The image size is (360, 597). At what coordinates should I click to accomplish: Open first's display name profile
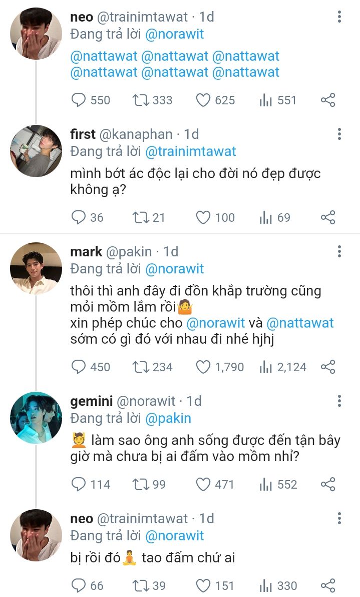83,134
